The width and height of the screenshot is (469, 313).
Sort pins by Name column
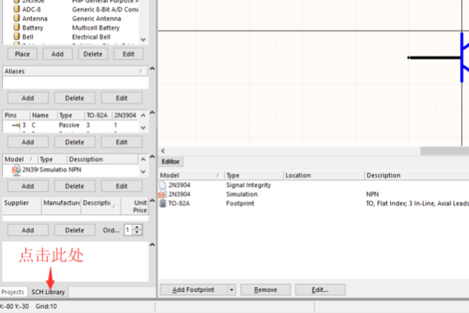click(x=44, y=115)
